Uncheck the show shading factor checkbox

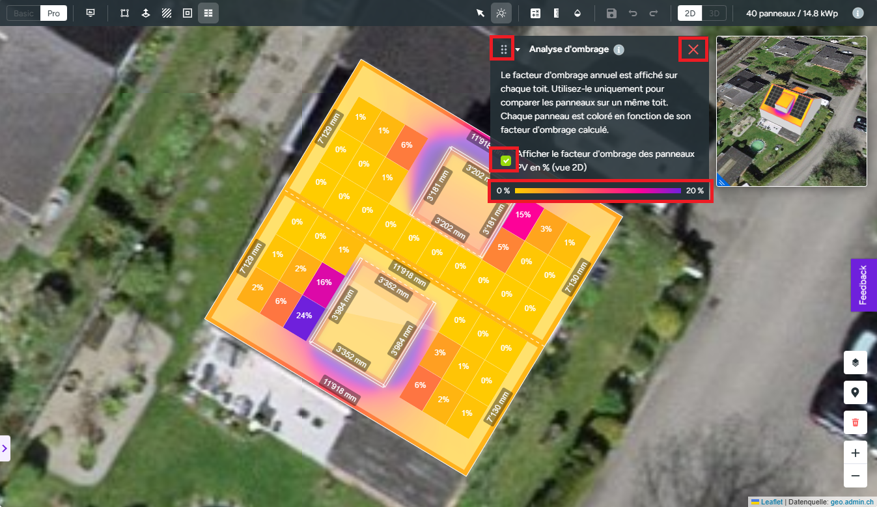tap(506, 160)
